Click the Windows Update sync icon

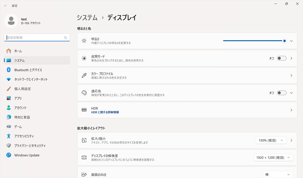(9, 155)
